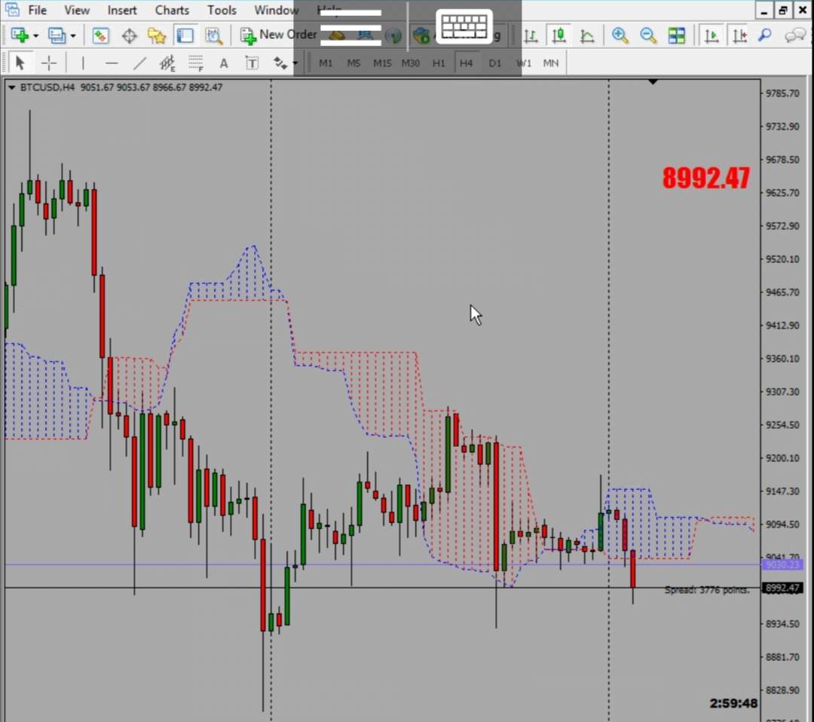Click the New Order button

278,35
